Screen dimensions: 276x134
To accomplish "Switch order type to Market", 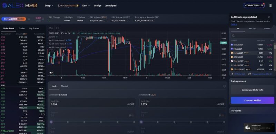I will pyautogui.click(x=64, y=86).
